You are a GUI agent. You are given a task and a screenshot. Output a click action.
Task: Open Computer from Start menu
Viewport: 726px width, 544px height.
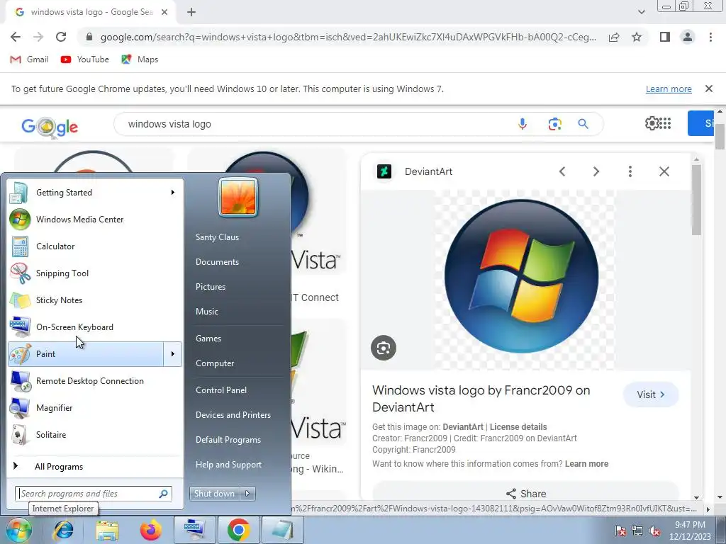215,363
